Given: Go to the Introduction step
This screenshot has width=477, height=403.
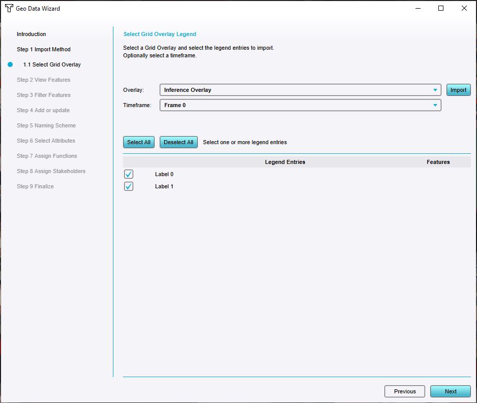Looking at the screenshot, I should tap(32, 34).
